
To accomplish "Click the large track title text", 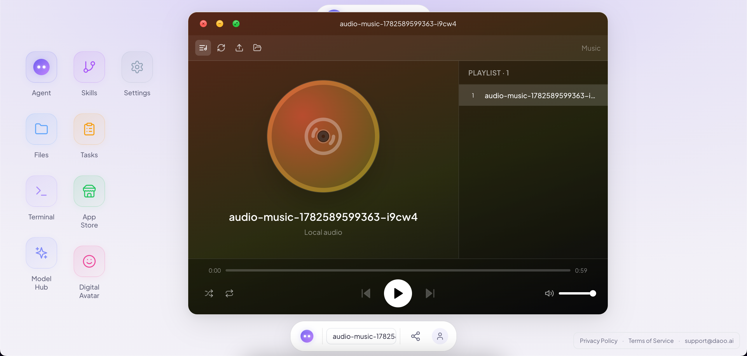I will 323,217.
